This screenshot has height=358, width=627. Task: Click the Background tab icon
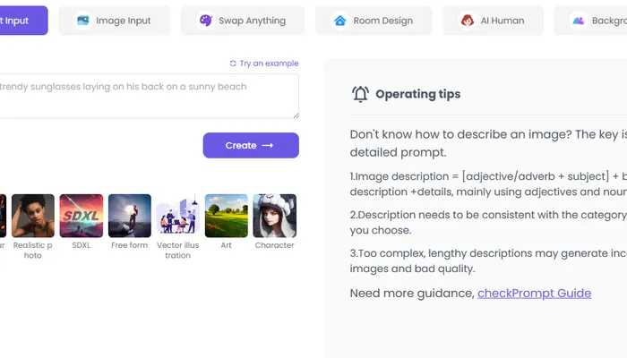point(580,21)
